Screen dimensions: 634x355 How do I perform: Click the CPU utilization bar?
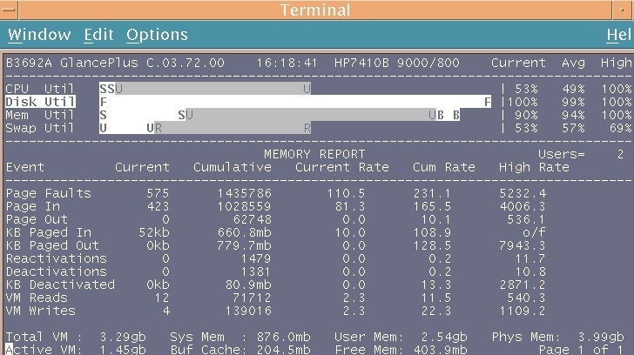pos(206,89)
